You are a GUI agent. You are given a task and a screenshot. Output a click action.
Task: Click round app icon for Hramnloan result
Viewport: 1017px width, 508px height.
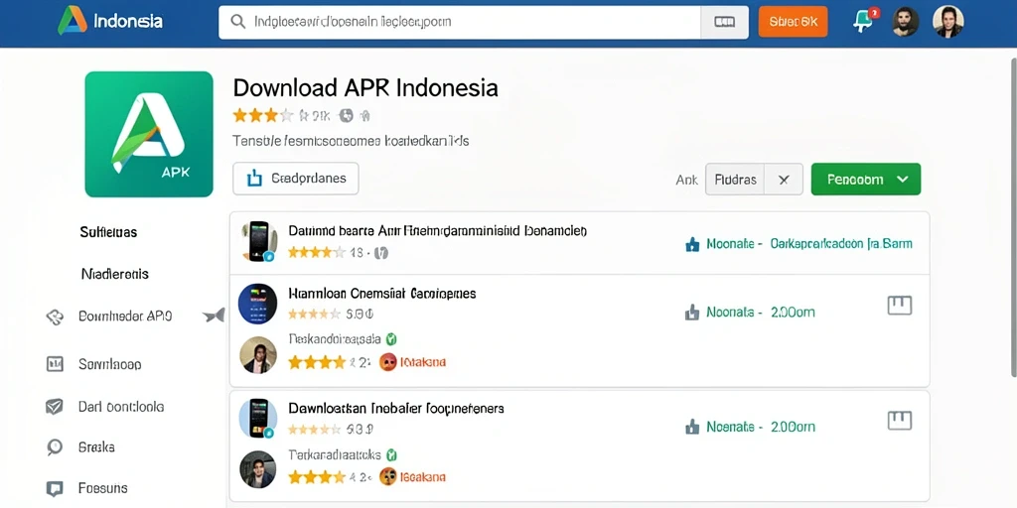[x=257, y=304]
